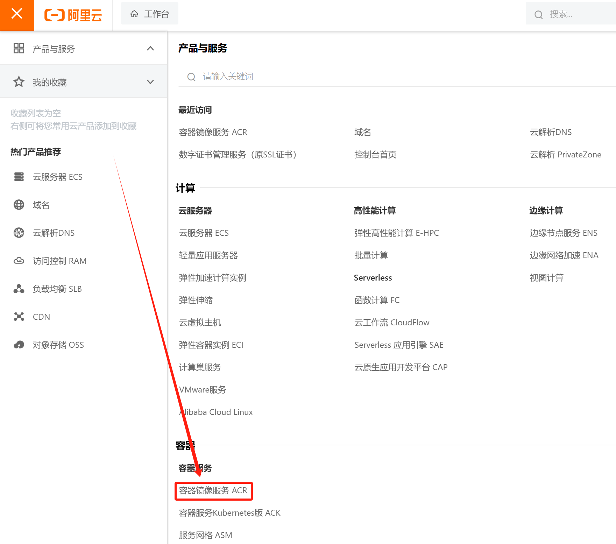Open 云解析DNS from hot products list
The image size is (616, 544).
(x=54, y=233)
